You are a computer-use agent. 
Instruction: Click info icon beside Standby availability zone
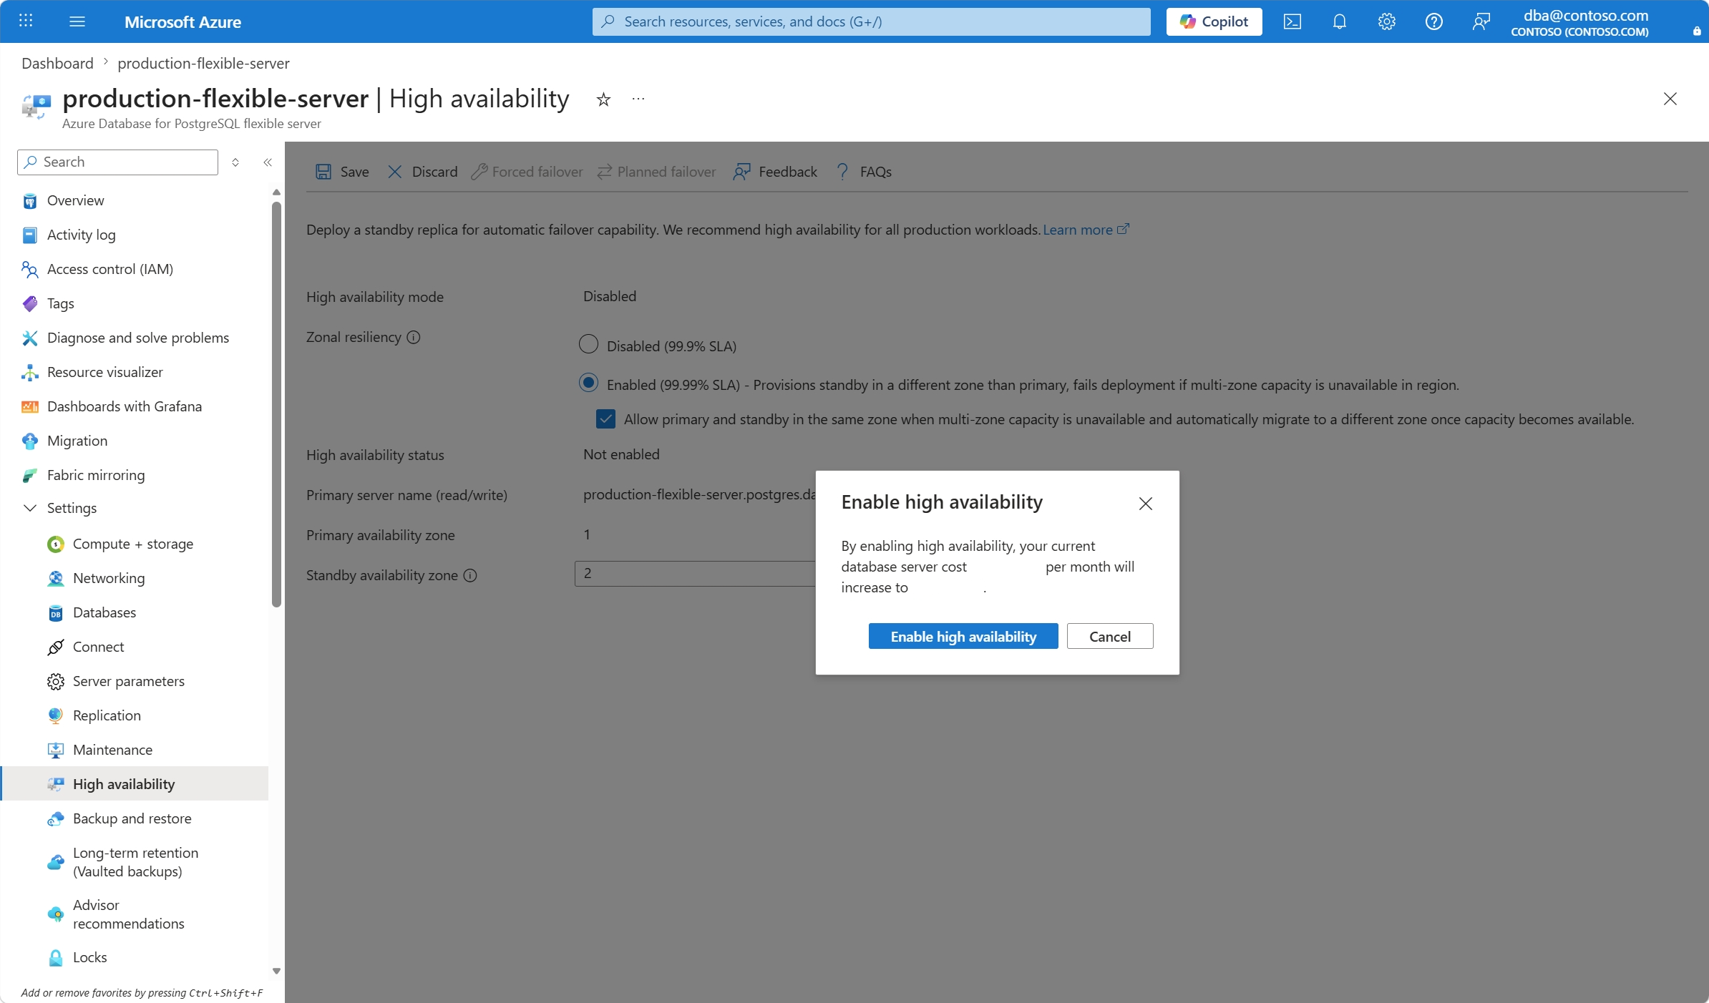470,575
